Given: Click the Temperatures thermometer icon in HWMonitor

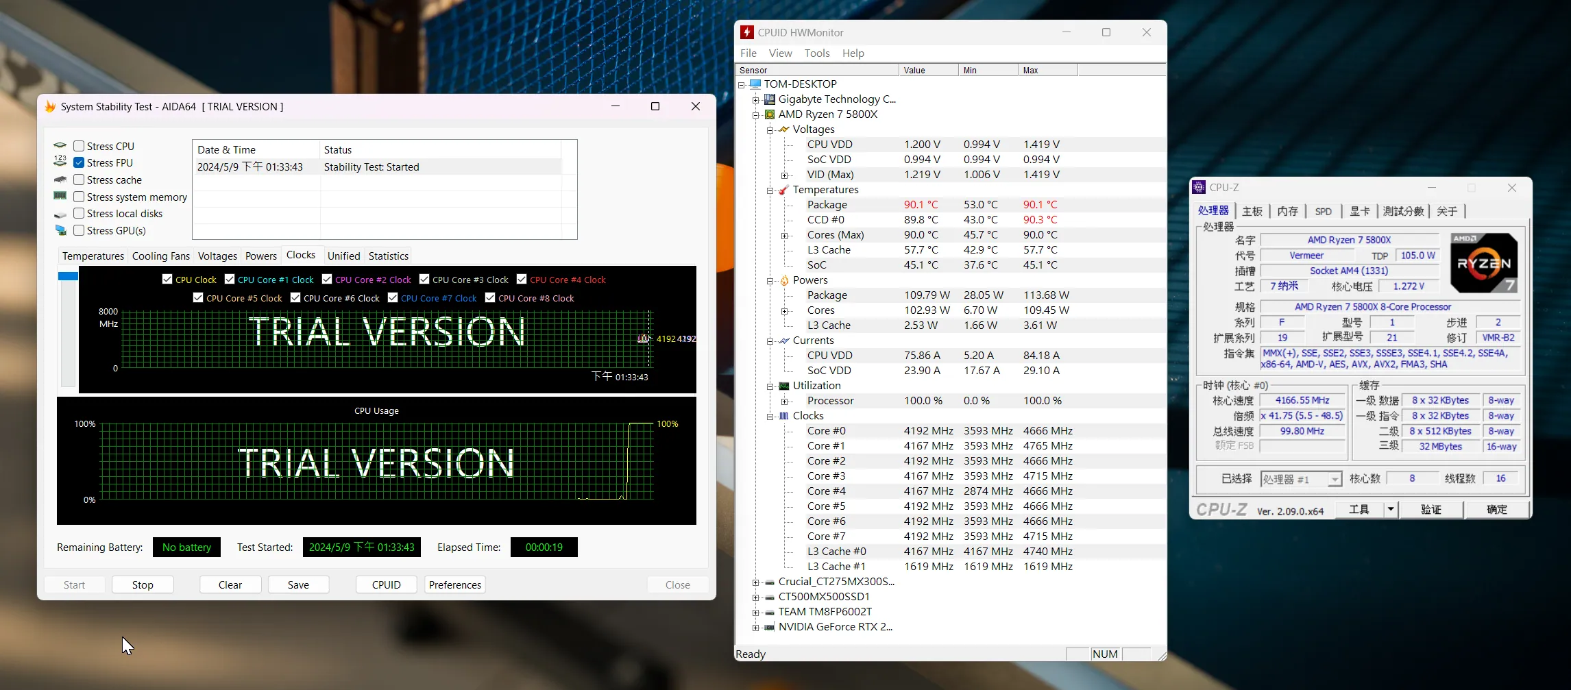Looking at the screenshot, I should (x=784, y=189).
